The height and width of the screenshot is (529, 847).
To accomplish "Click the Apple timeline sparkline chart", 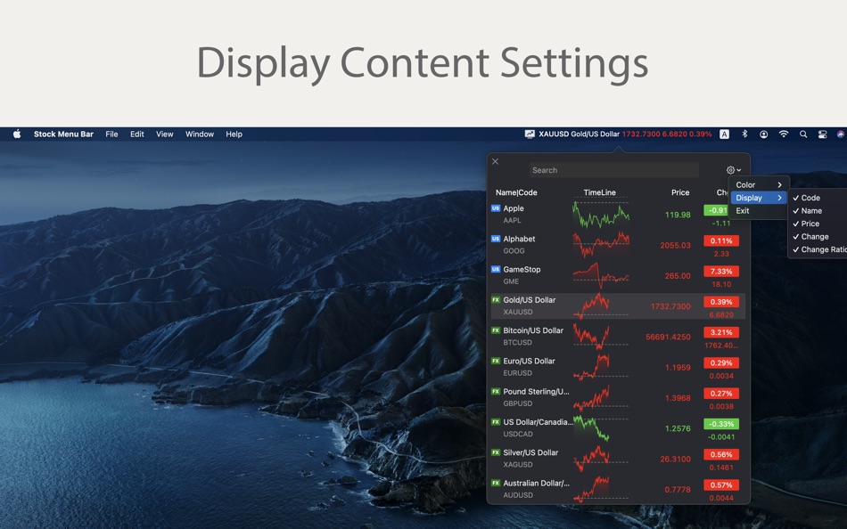I will pos(601,215).
